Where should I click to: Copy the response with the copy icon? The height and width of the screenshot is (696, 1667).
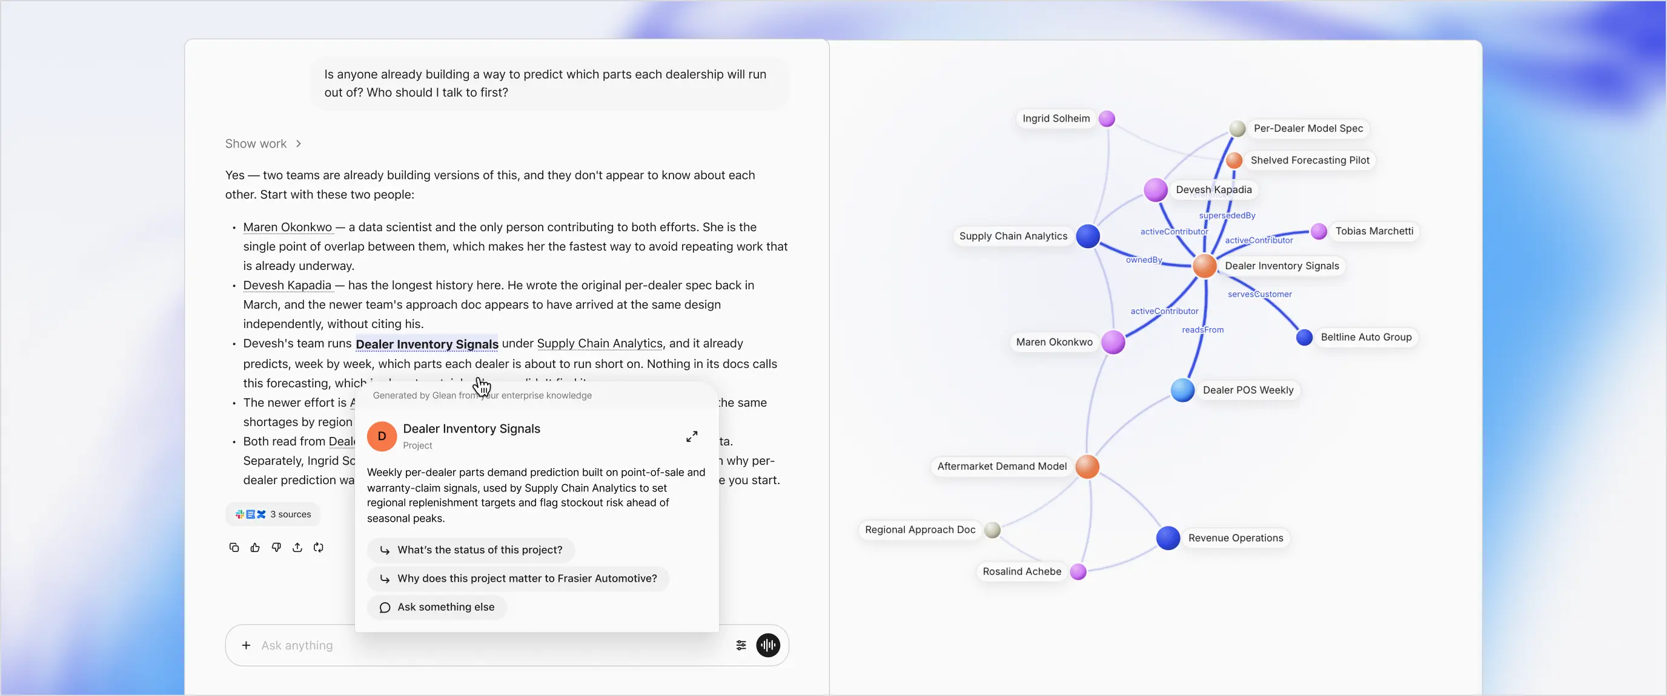(x=234, y=547)
